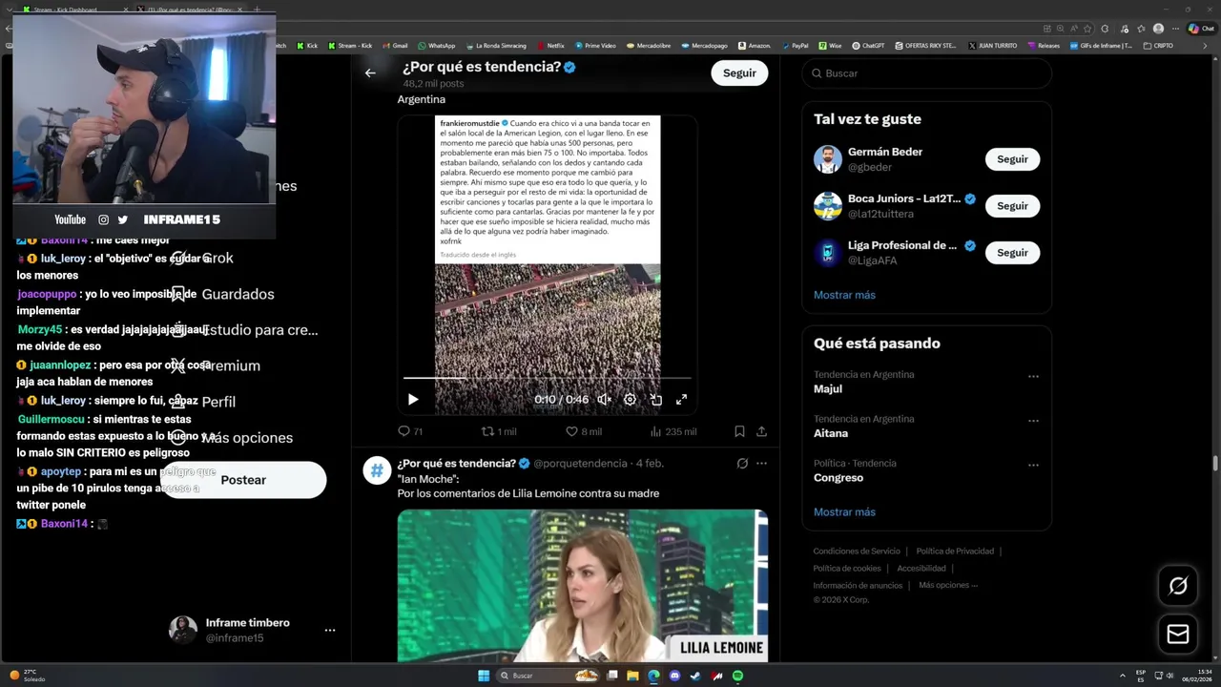Open the floating Grok button
This screenshot has height=687, width=1221.
[x=1178, y=586]
